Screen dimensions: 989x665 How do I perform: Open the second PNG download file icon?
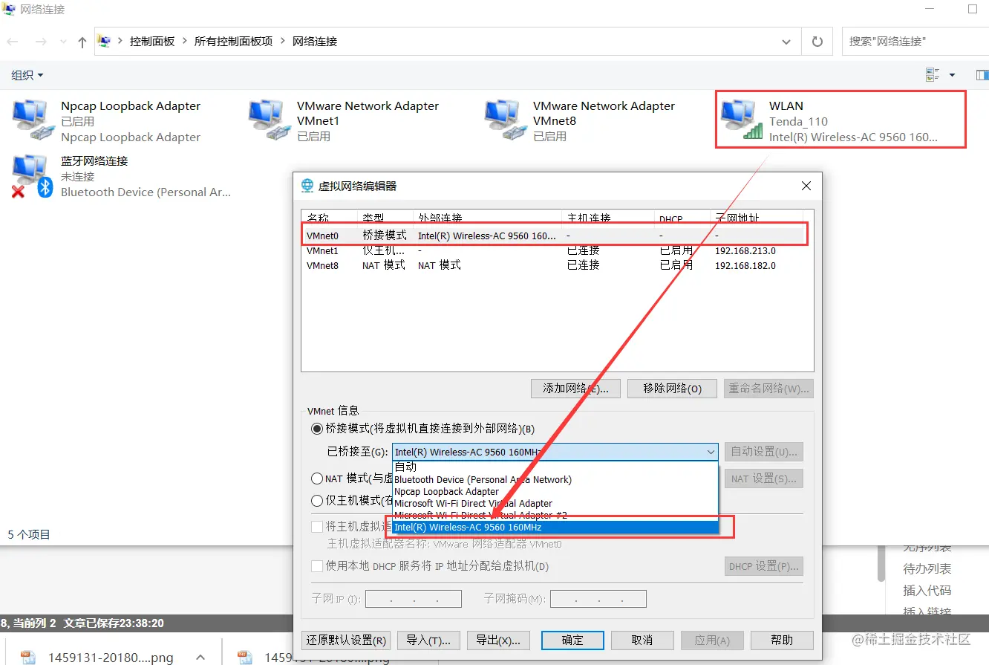point(246,657)
